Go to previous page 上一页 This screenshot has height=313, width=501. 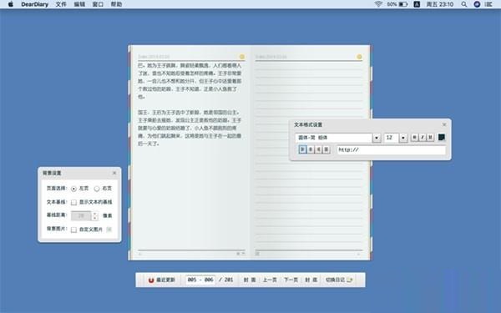(270, 280)
